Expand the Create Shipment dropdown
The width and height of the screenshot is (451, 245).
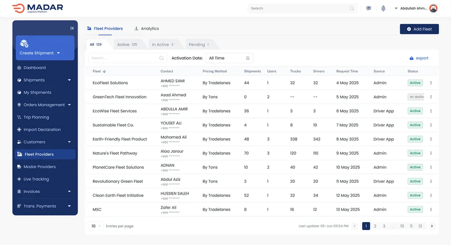[58, 53]
